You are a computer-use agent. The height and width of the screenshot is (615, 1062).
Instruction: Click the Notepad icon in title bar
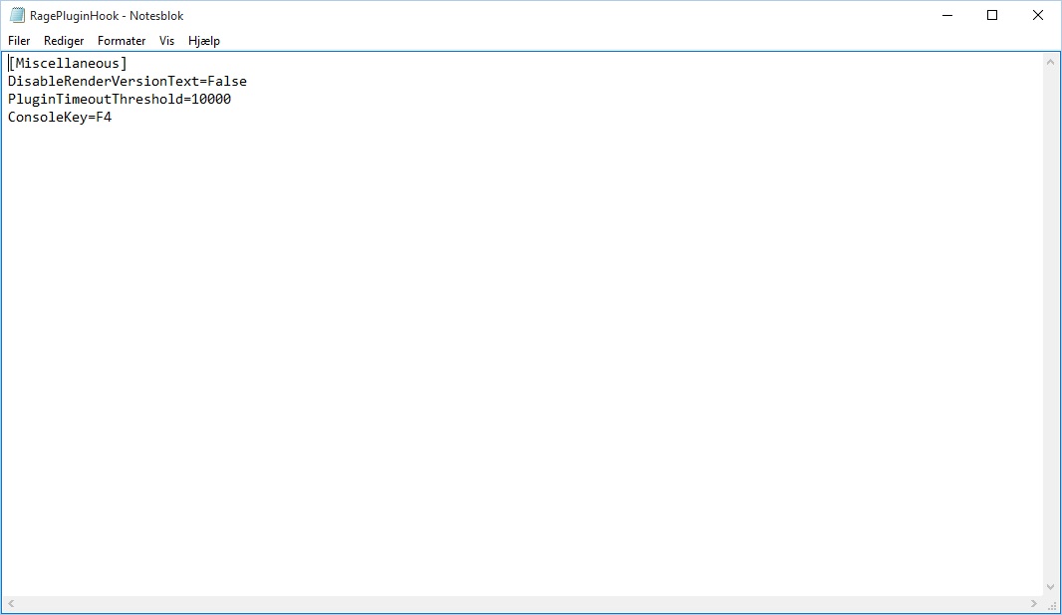pos(17,15)
